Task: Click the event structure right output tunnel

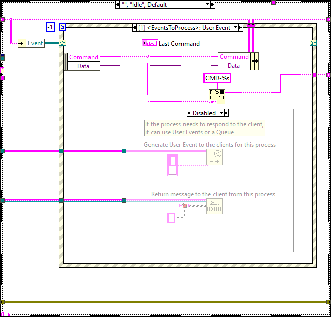Action: coord(315,75)
